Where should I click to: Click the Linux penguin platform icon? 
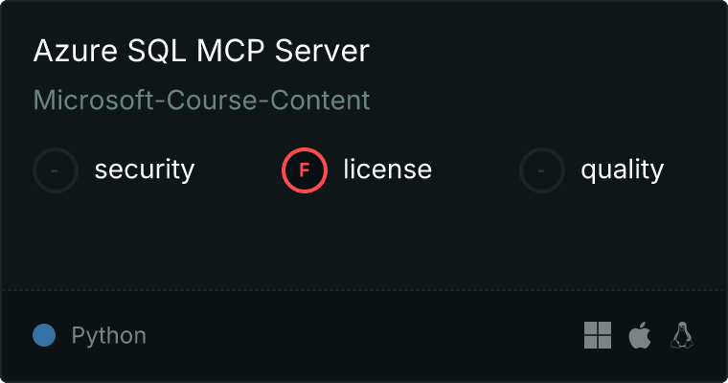pyautogui.click(x=682, y=335)
